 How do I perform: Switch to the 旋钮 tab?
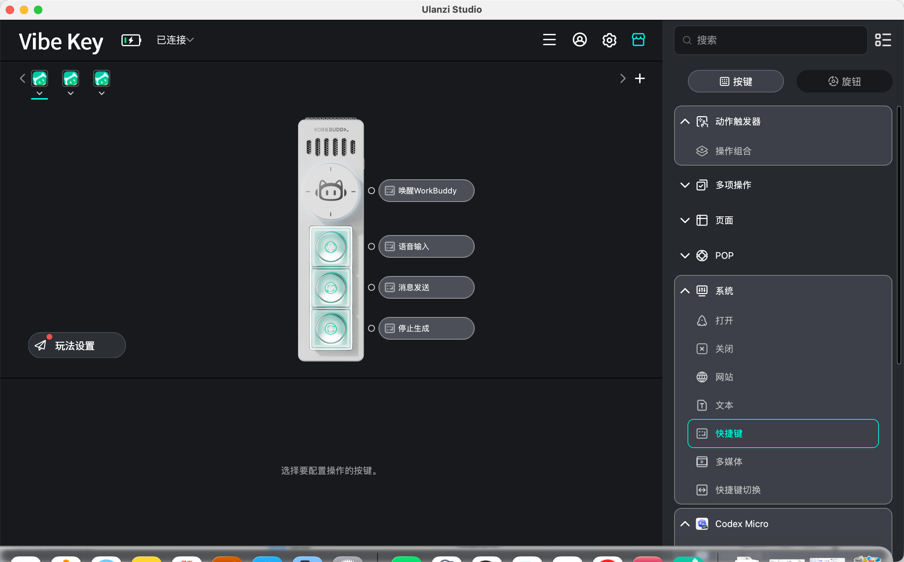click(x=844, y=82)
